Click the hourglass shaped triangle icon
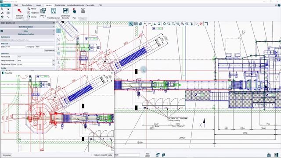Viewport: 281px width, 158px height. [x=159, y=24]
